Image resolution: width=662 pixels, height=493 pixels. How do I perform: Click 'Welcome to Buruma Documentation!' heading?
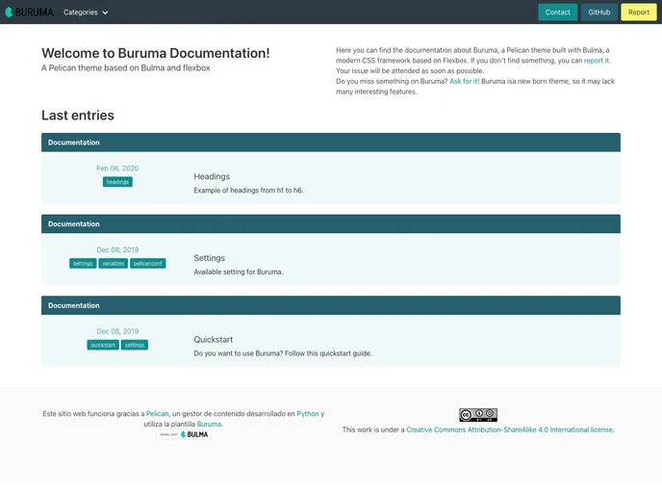coord(155,53)
